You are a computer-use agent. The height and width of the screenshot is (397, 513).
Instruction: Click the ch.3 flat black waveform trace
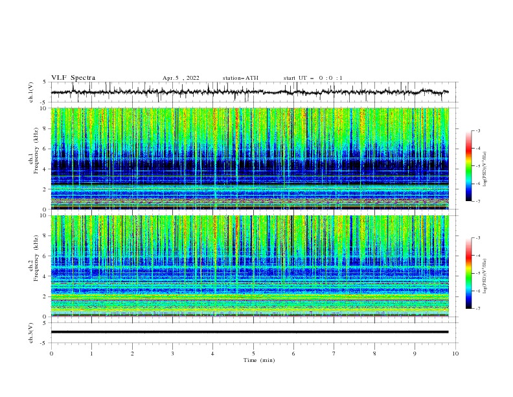click(249, 332)
